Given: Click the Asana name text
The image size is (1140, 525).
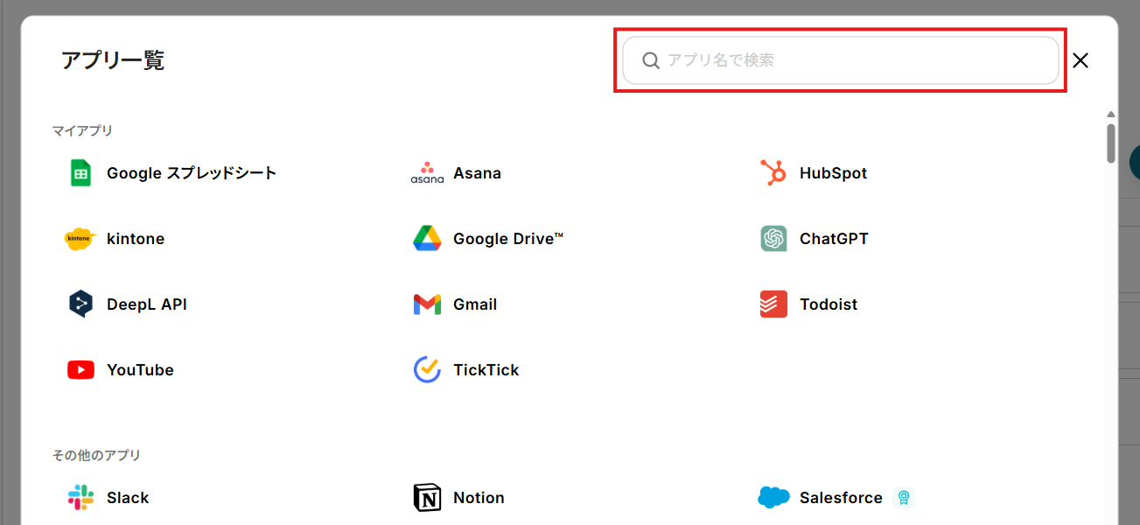Looking at the screenshot, I should coord(477,173).
